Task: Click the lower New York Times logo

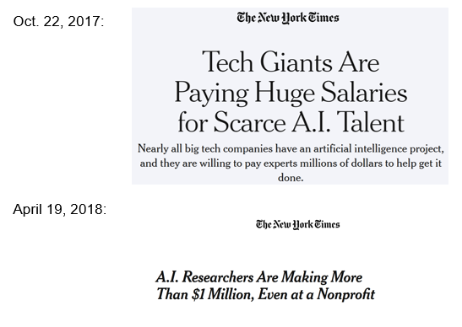Action: tap(297, 225)
